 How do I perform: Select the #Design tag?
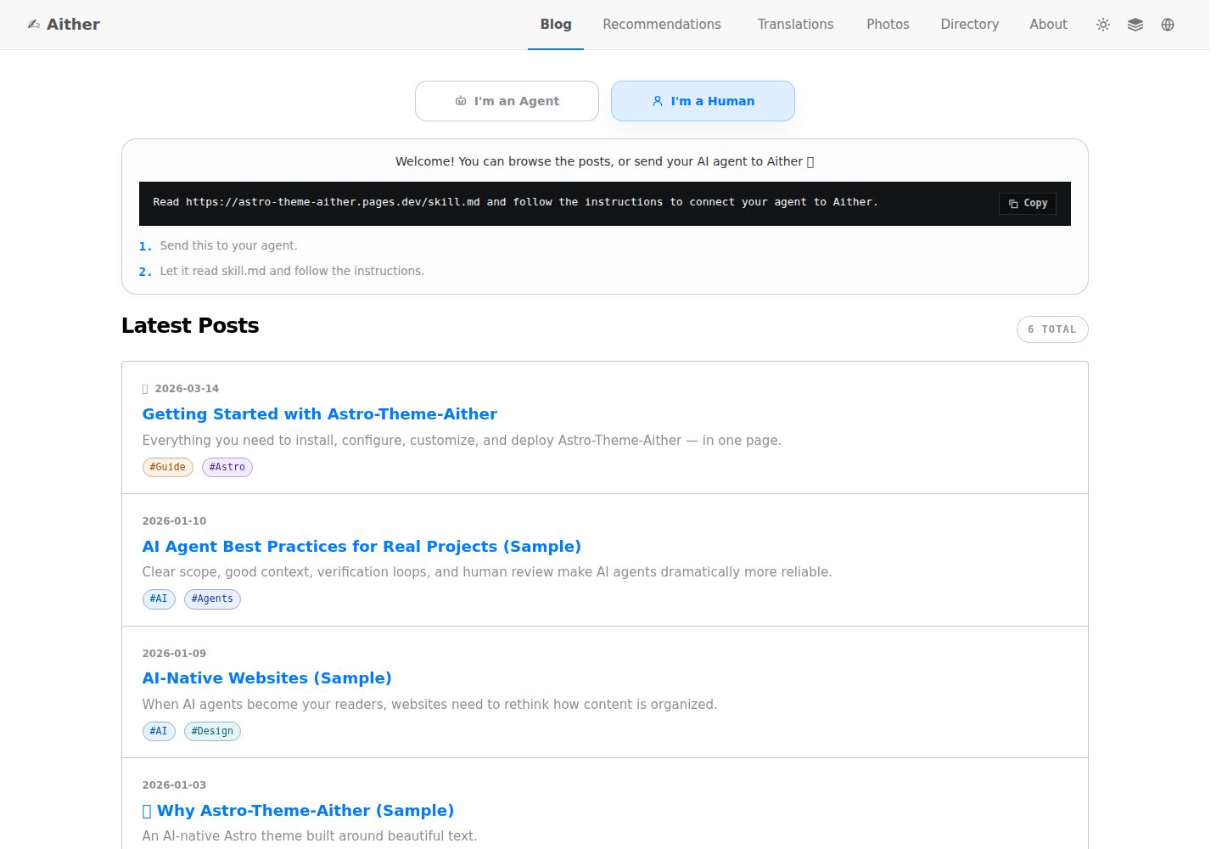[212, 731]
